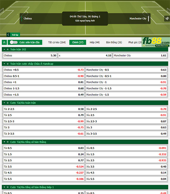Select Tài 2.5 odds 0.79
This screenshot has width=170, height=194.
(44, 115)
